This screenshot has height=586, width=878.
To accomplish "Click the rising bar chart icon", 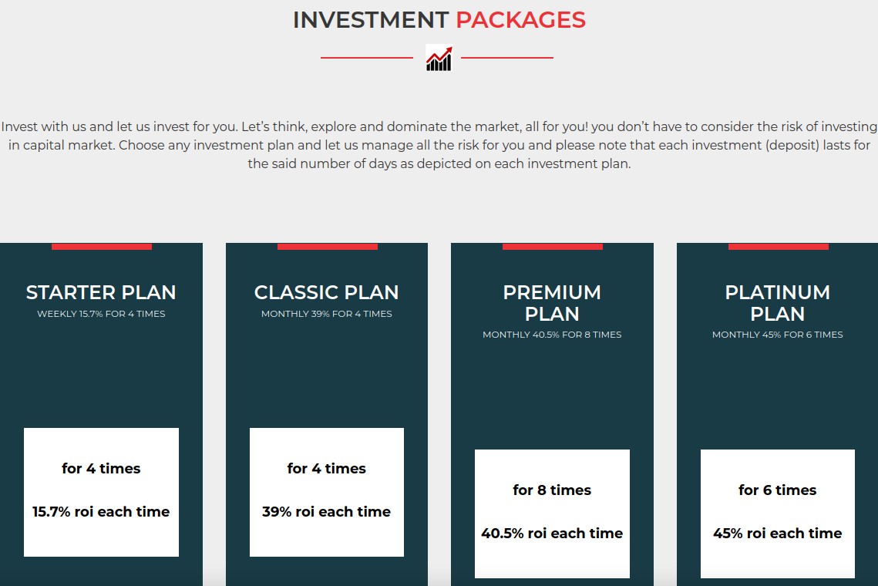I will tap(439, 59).
